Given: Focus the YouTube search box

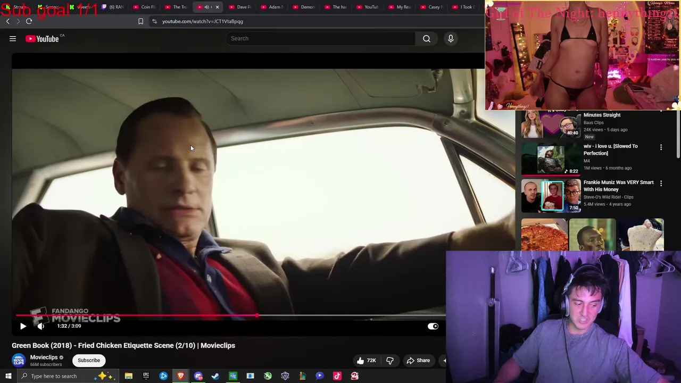Looking at the screenshot, I should [x=321, y=38].
